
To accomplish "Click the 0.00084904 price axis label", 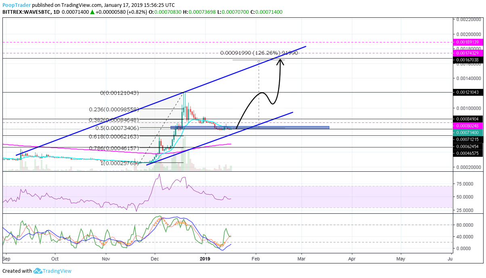I will (467, 119).
